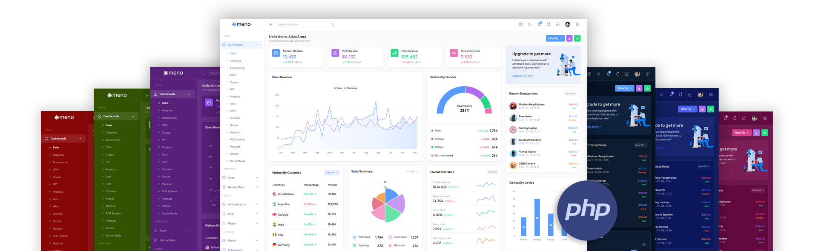Click the search magnifier icon in white window

click(333, 25)
